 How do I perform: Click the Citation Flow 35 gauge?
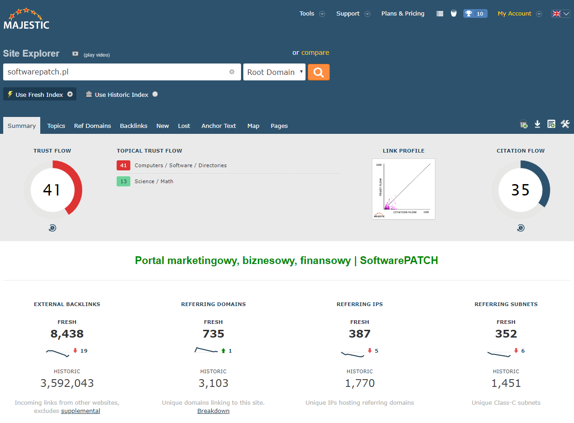pyautogui.click(x=520, y=190)
